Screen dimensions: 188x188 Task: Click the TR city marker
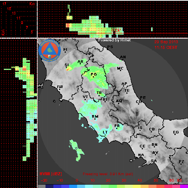[99, 96]
